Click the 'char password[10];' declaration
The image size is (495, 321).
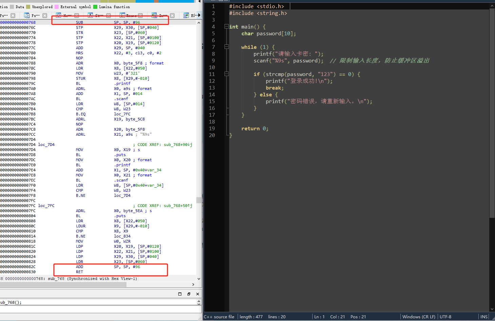[x=269, y=34]
